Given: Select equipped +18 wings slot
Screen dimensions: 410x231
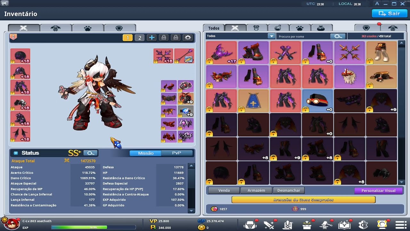Looking at the screenshot, I should (20, 134).
